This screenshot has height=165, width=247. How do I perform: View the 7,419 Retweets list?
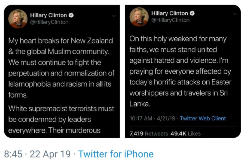pyautogui.click(x=149, y=134)
